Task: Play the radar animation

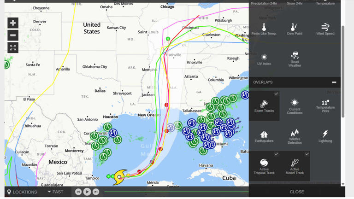Action: pyautogui.click(x=87, y=192)
